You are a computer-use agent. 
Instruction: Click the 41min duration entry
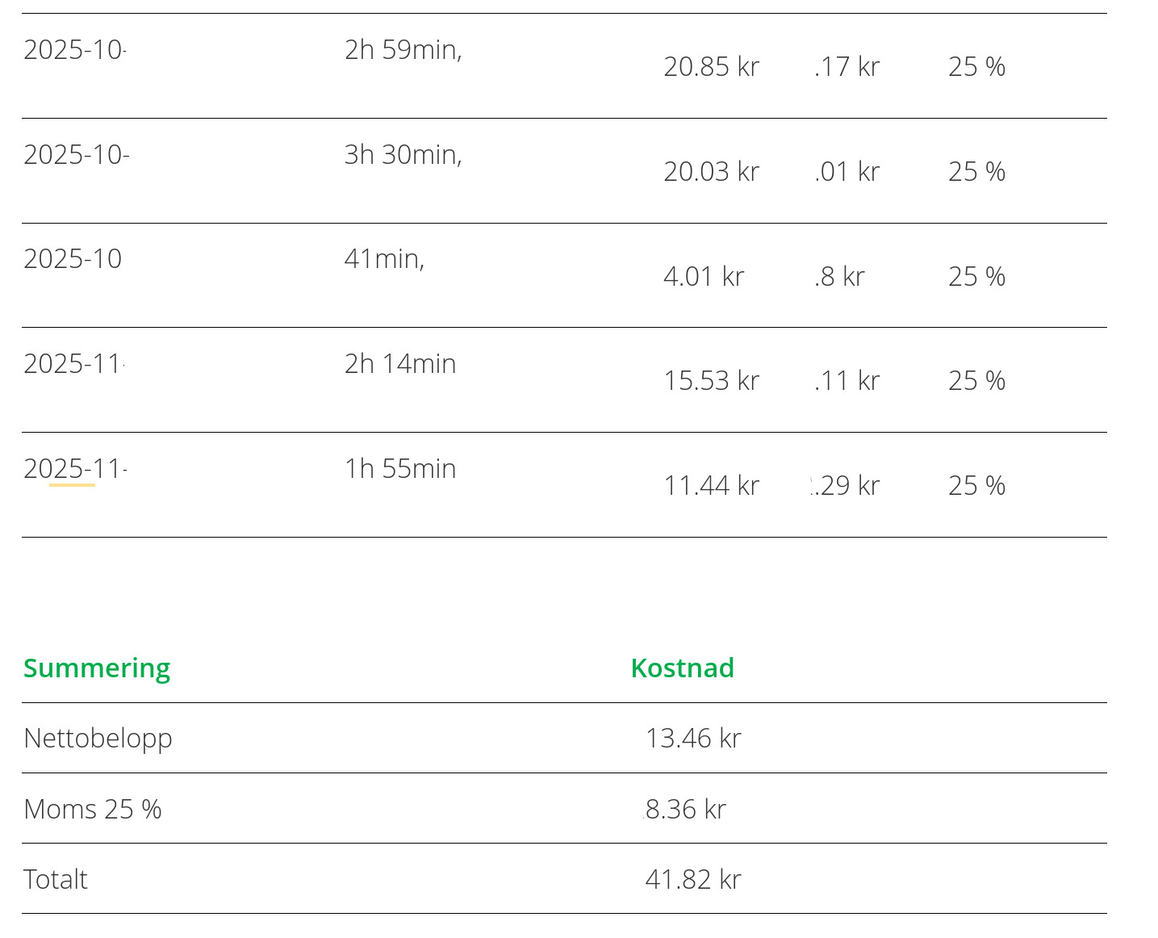coord(384,259)
